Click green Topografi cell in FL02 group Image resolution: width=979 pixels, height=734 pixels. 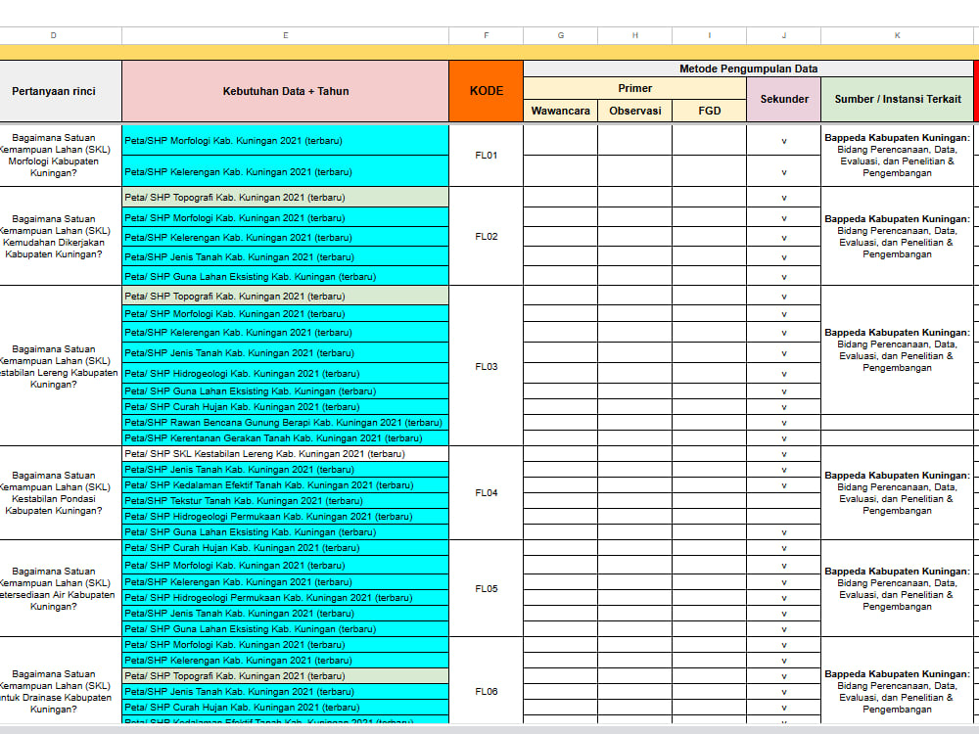[285, 198]
